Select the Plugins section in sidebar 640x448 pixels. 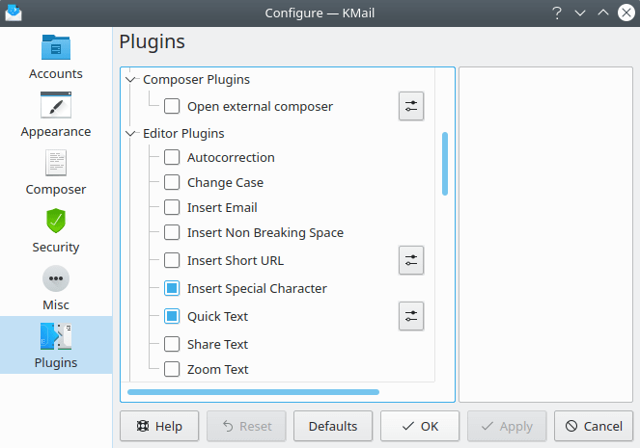(x=56, y=345)
